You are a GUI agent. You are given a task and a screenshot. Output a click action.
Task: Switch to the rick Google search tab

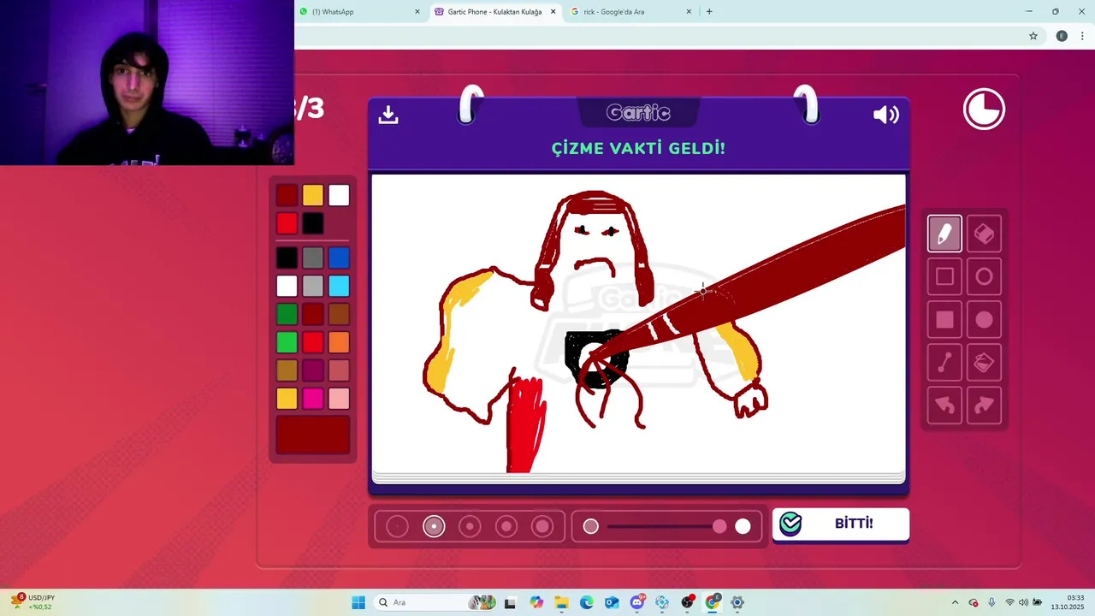pyautogui.click(x=630, y=12)
